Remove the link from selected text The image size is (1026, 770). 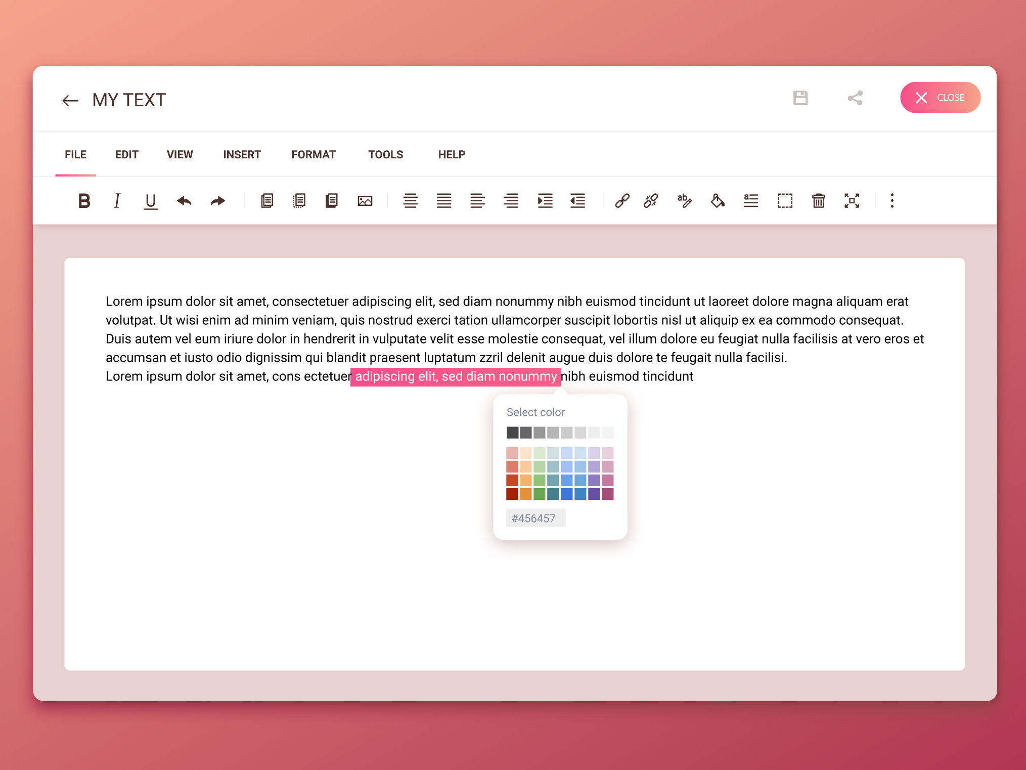point(651,201)
